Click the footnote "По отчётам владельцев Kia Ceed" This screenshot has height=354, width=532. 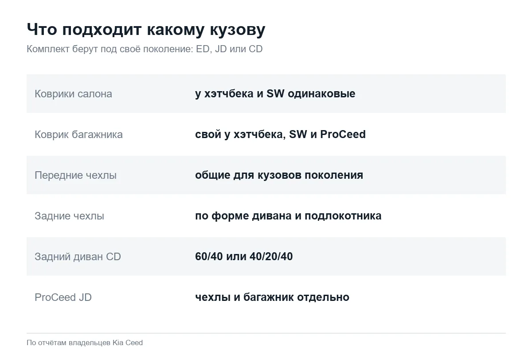click(x=85, y=342)
